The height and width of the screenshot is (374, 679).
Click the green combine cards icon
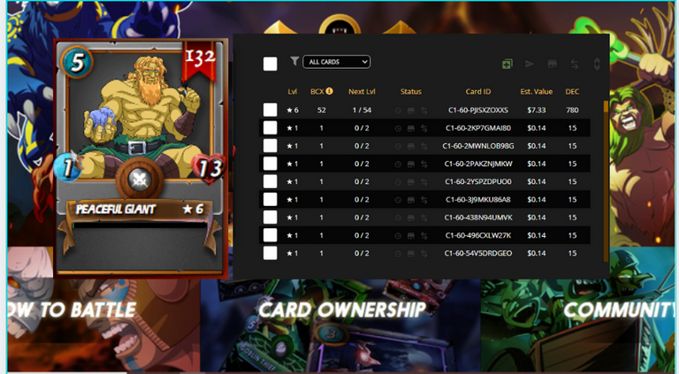coord(507,64)
